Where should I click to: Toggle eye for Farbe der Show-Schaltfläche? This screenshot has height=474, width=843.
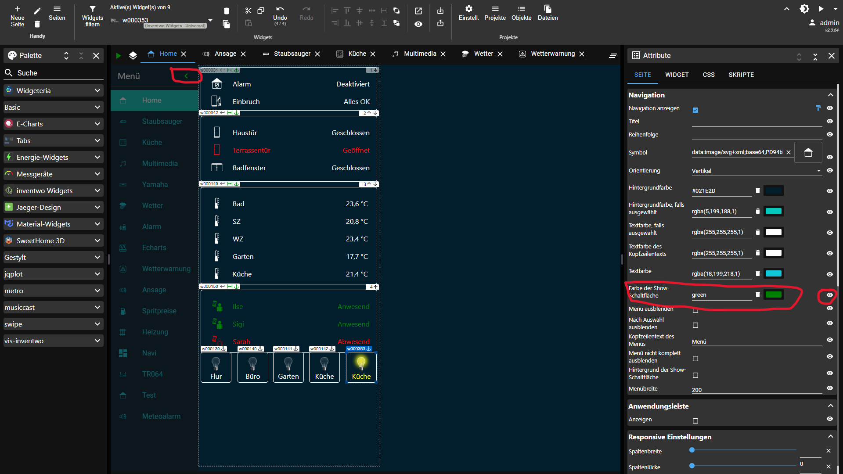pos(829,295)
